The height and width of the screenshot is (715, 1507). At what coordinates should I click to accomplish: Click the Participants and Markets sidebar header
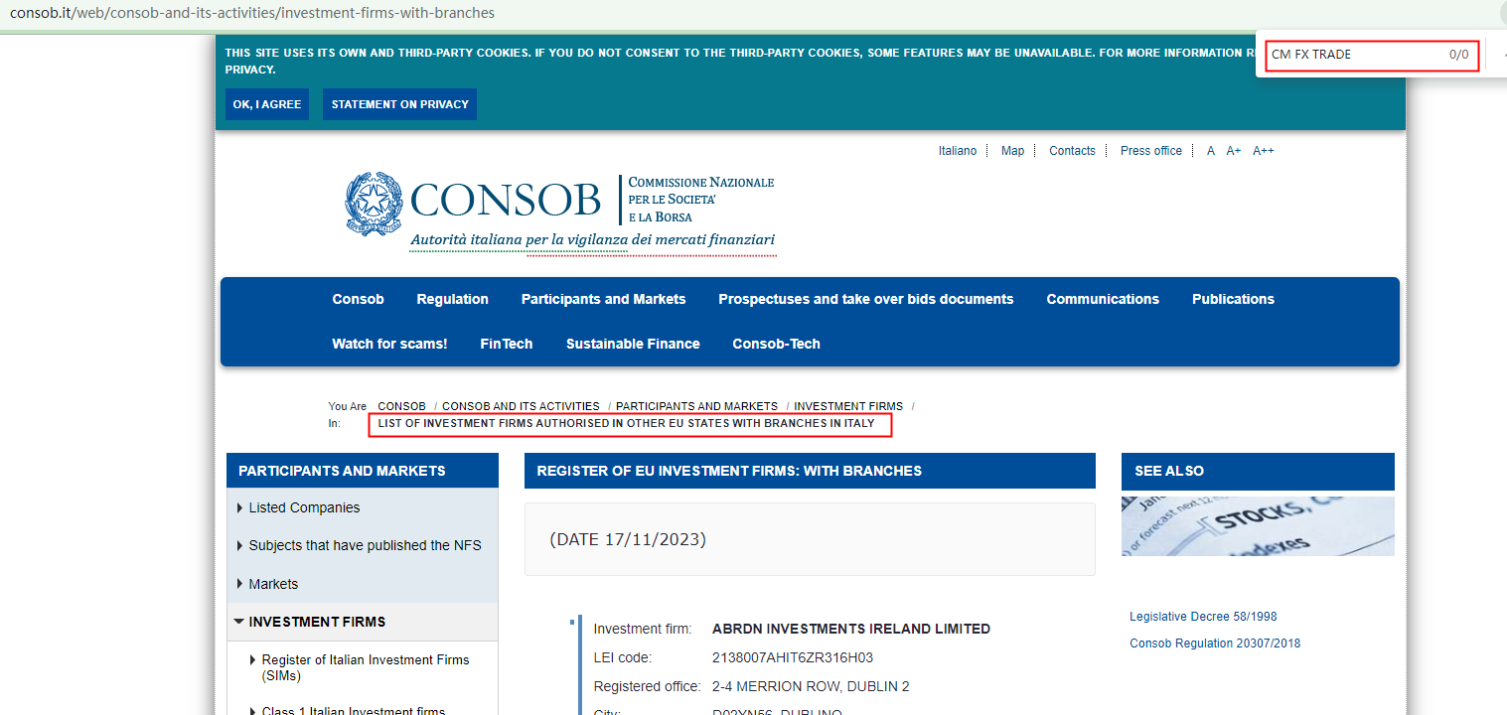pyautogui.click(x=363, y=471)
